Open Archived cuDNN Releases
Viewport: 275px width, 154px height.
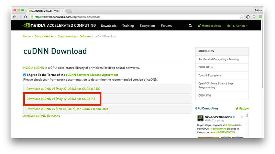pos(42,116)
